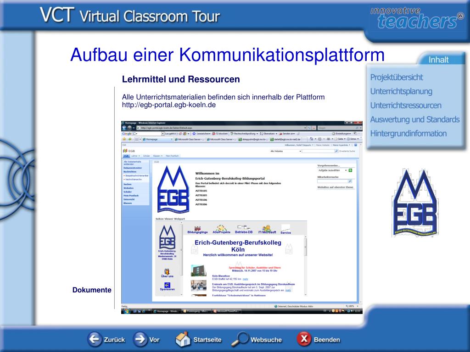The height and width of the screenshot is (352, 470).
Task: Switch to the Homepage browser tab
Action: pyautogui.click(x=157, y=139)
